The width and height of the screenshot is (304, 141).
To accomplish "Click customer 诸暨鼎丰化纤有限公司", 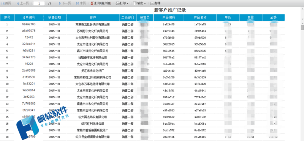I will point(92,58).
